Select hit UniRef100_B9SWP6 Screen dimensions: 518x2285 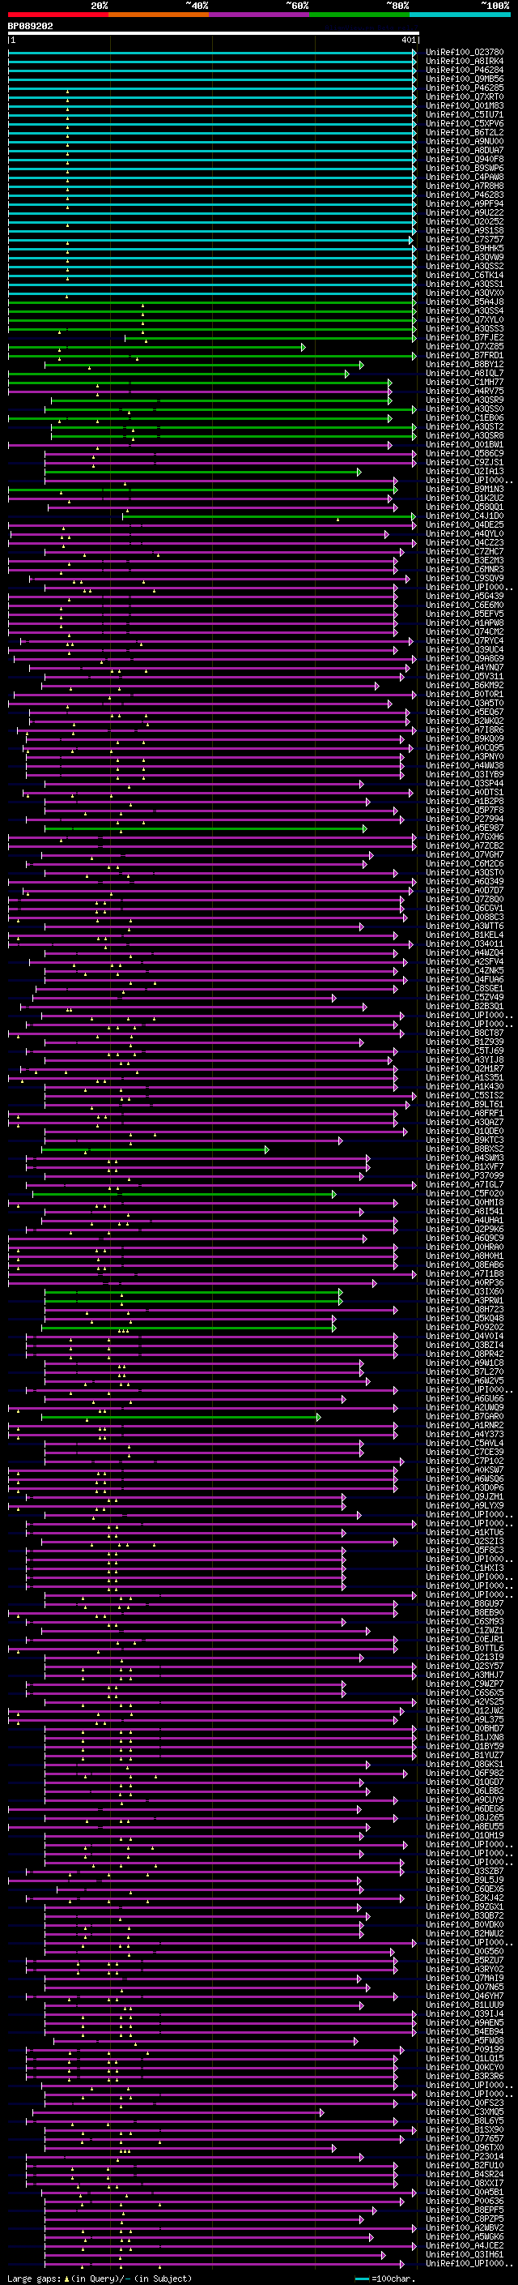pyautogui.click(x=464, y=168)
